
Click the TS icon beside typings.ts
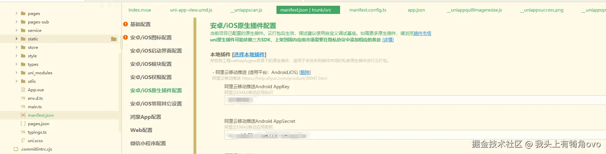tap(23, 132)
